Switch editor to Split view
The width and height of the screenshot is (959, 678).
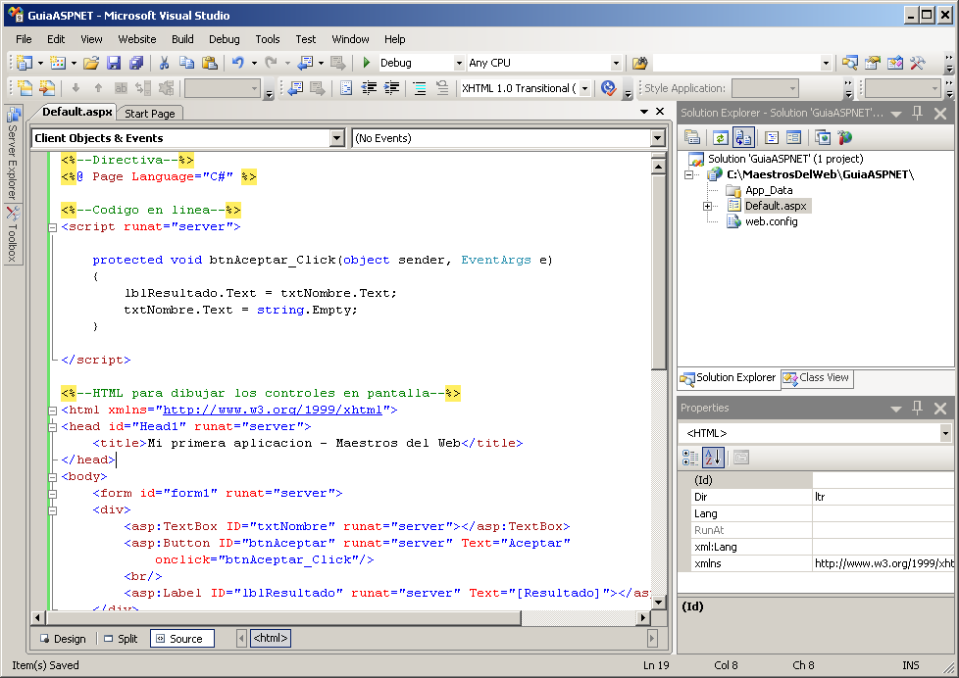coord(121,638)
